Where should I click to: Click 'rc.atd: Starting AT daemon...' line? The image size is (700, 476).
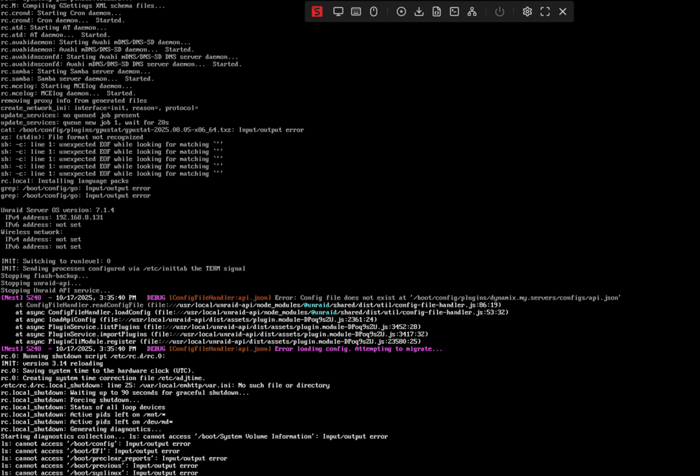[54, 28]
